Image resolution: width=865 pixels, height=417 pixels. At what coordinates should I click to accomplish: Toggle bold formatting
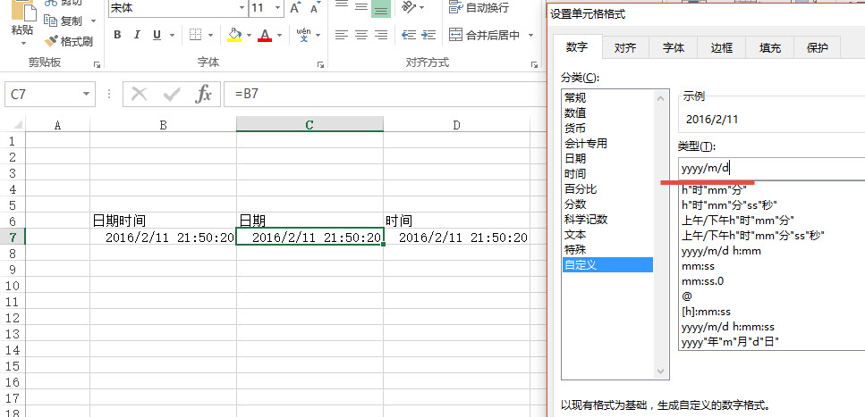click(x=117, y=35)
